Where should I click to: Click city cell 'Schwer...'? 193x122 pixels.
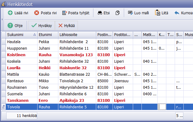tap(123, 75)
